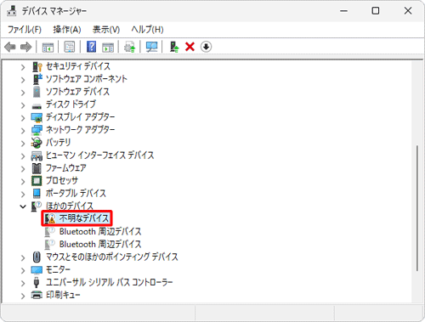
Task: Click the vertical scrollbar thumb
Action: (417, 208)
